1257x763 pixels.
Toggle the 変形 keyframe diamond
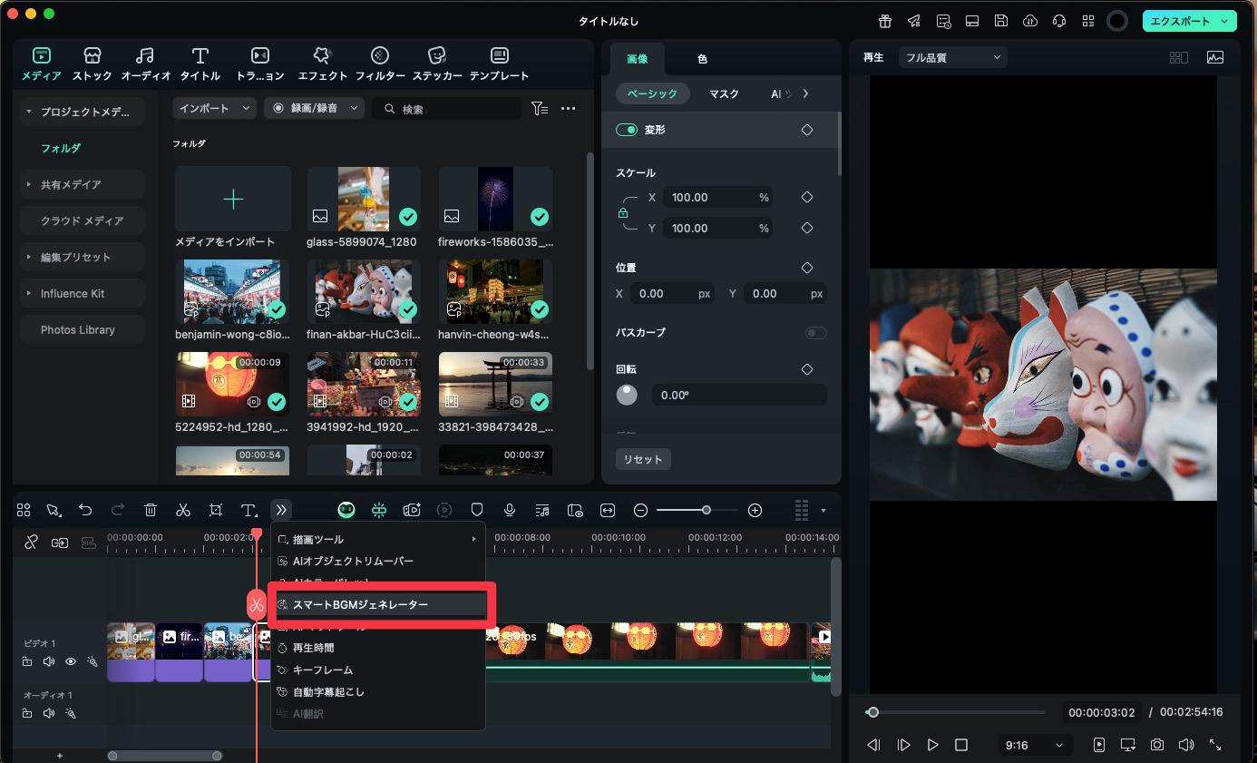(x=807, y=130)
